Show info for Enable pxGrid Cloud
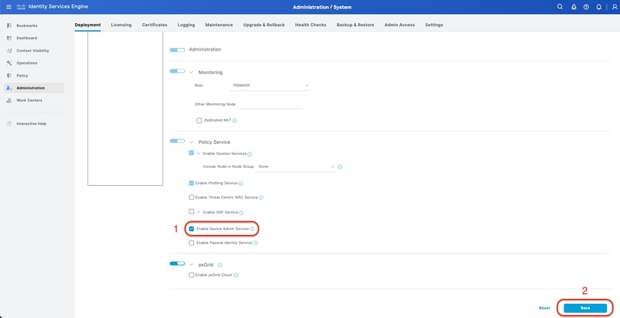The image size is (620, 318). (236, 275)
